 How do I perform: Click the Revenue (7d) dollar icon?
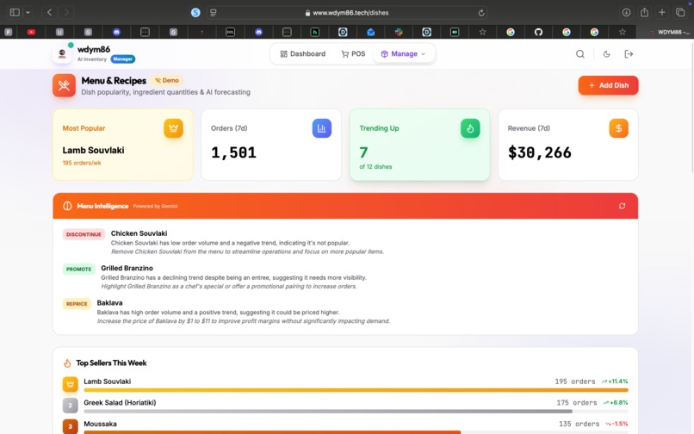point(619,128)
